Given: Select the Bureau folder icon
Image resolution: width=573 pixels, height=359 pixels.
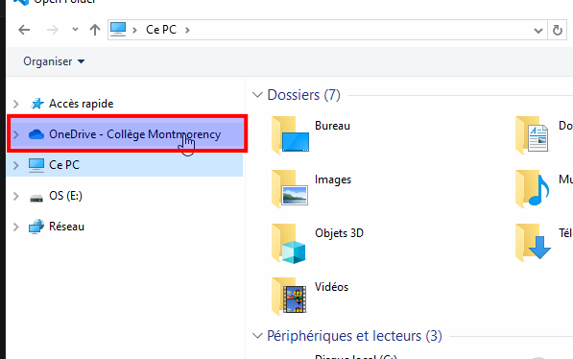Looking at the screenshot, I should tap(291, 135).
